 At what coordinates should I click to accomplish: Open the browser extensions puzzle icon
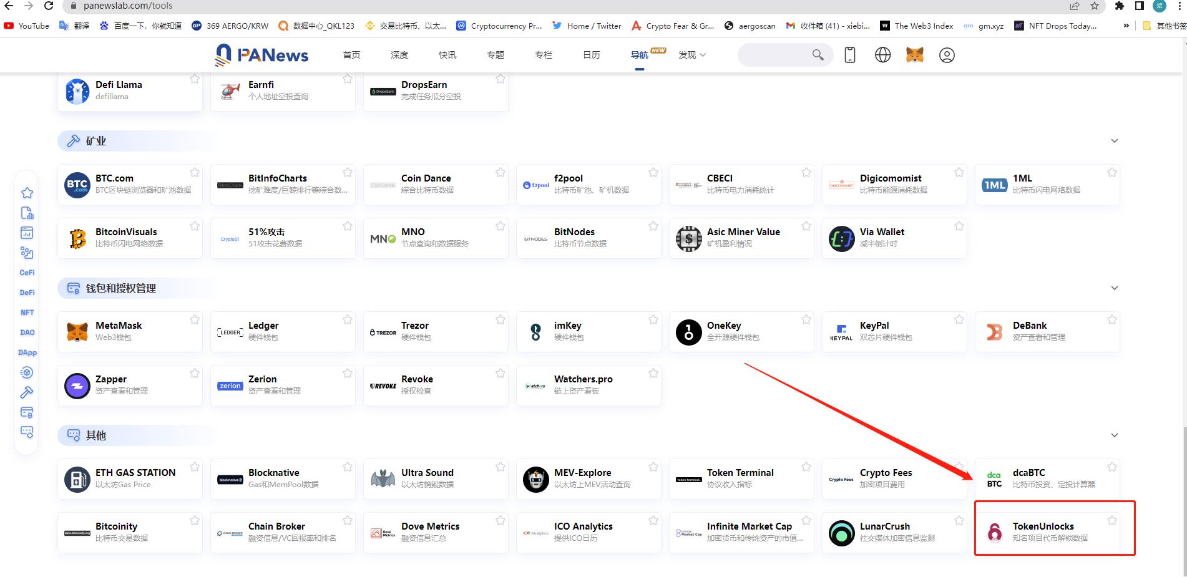point(1120,6)
